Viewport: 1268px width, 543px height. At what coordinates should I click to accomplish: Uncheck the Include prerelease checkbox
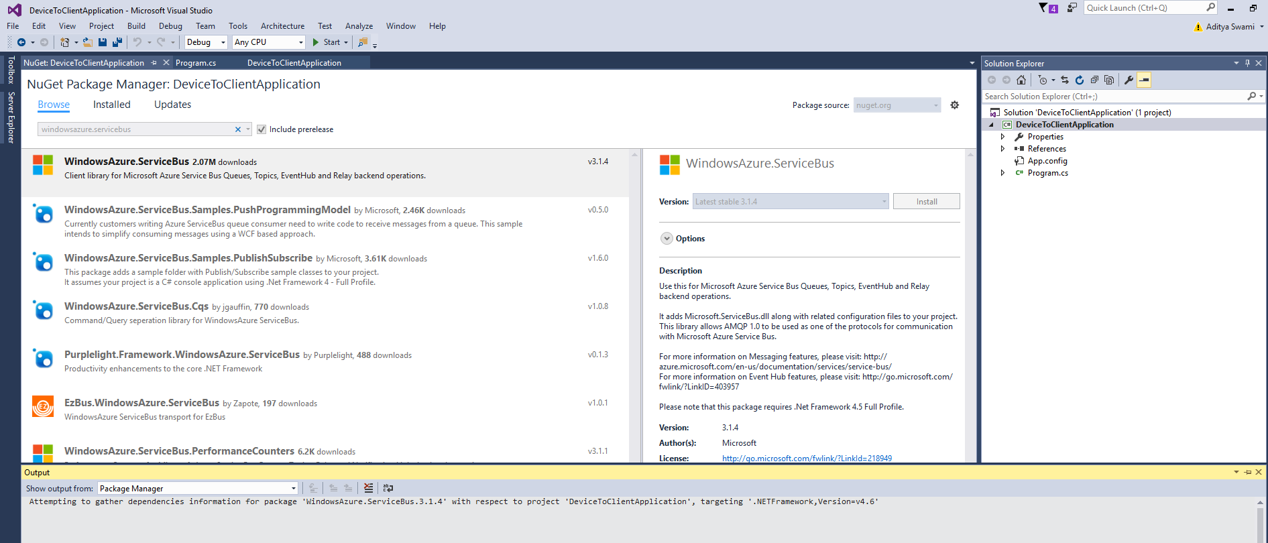point(262,129)
